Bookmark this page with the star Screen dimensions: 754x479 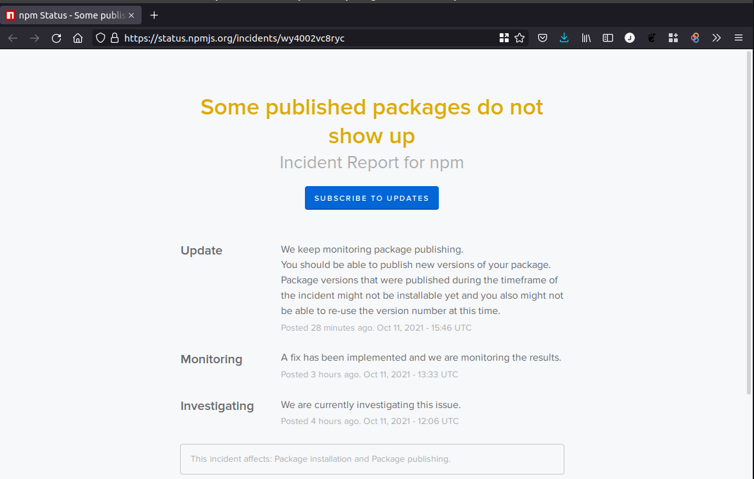click(x=520, y=38)
